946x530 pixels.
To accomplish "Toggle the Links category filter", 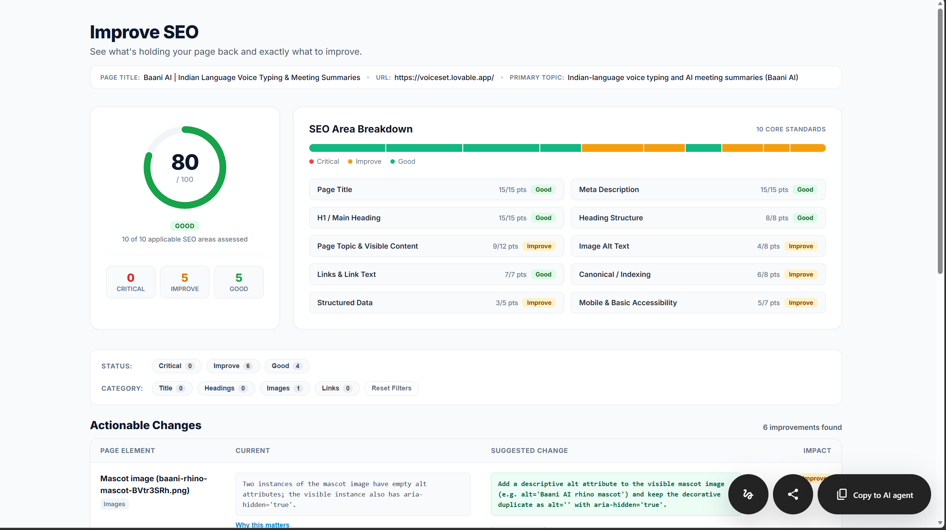I will [x=337, y=388].
